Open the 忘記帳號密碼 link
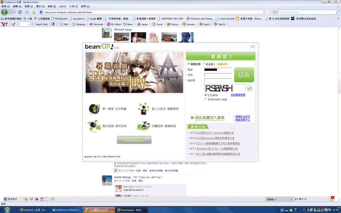The height and width of the screenshot is (213, 341). tap(238, 95)
